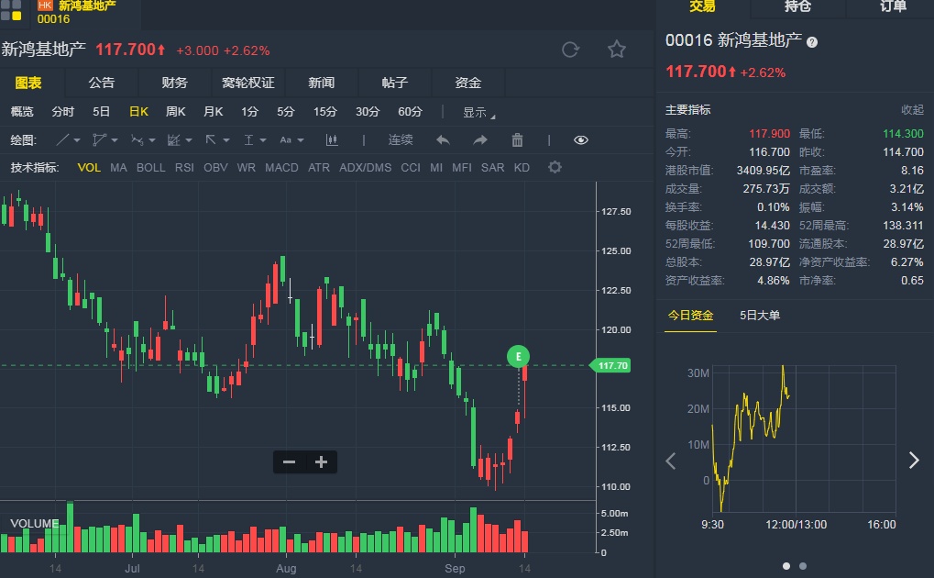The image size is (934, 578).
Task: Open technical indicator settings gear
Action: (x=555, y=167)
